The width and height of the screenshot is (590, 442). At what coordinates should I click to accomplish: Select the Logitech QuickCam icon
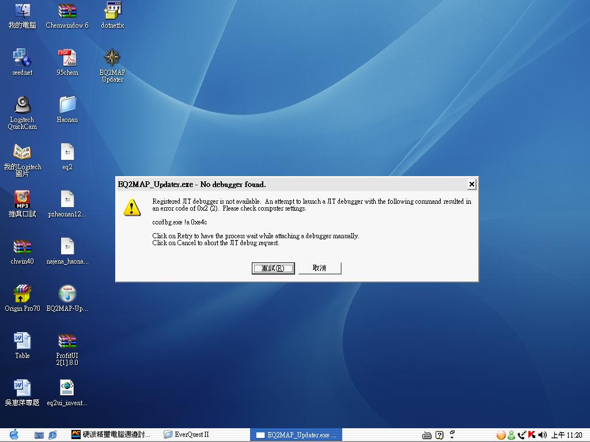(22, 105)
